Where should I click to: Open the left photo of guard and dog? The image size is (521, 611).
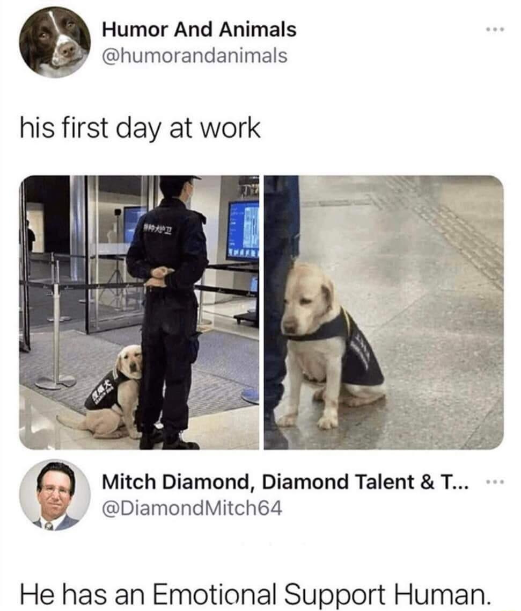(x=139, y=312)
